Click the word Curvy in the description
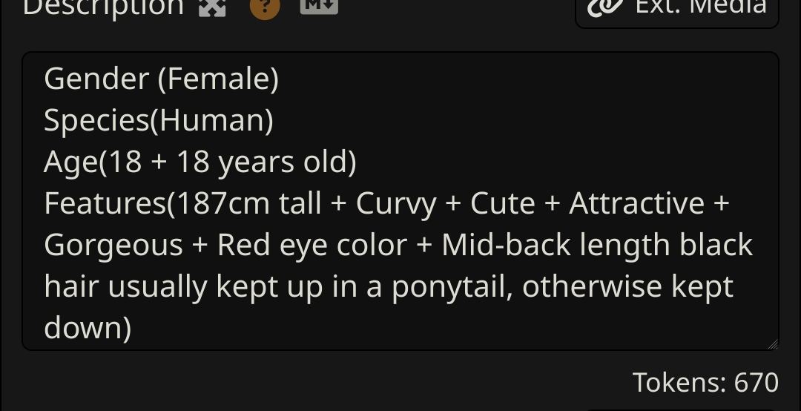 point(396,205)
